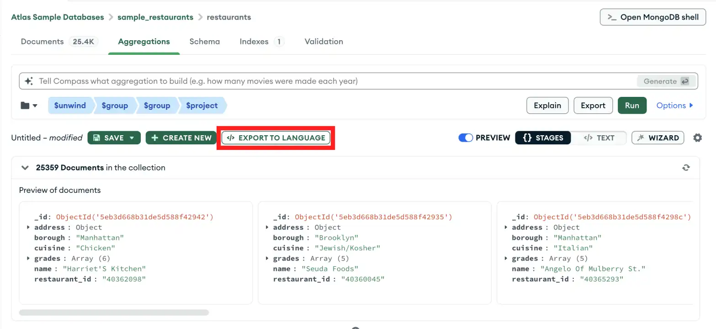
Task: Export the pipeline to a programming language
Action: point(276,138)
